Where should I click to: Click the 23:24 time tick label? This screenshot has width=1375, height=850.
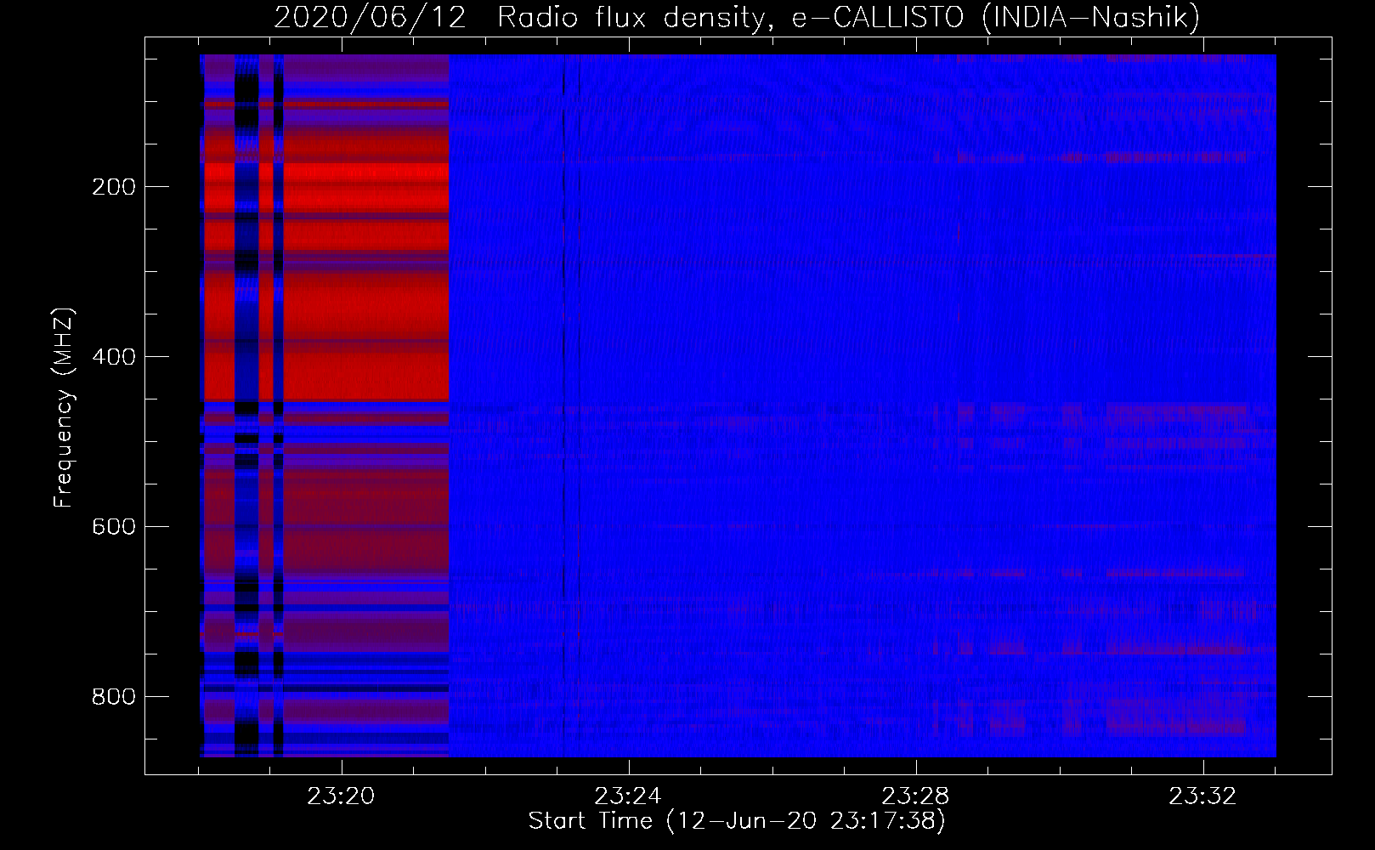pyautogui.click(x=628, y=796)
